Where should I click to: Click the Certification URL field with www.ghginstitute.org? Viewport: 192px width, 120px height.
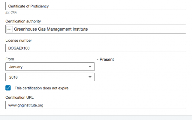[x=96, y=105]
